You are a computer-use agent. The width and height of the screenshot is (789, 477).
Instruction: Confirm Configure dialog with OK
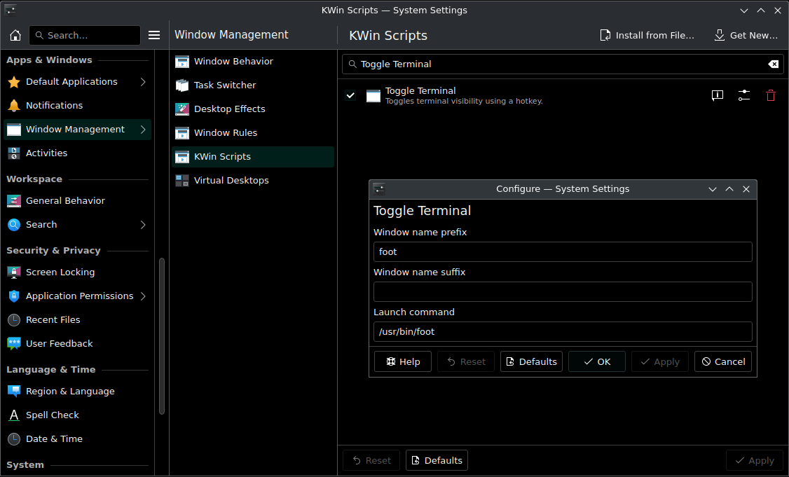tap(597, 361)
